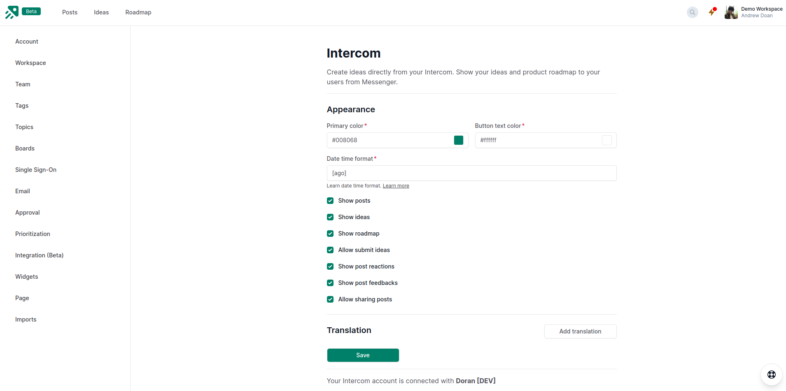Go to Account settings
The image size is (786, 391).
tap(27, 42)
